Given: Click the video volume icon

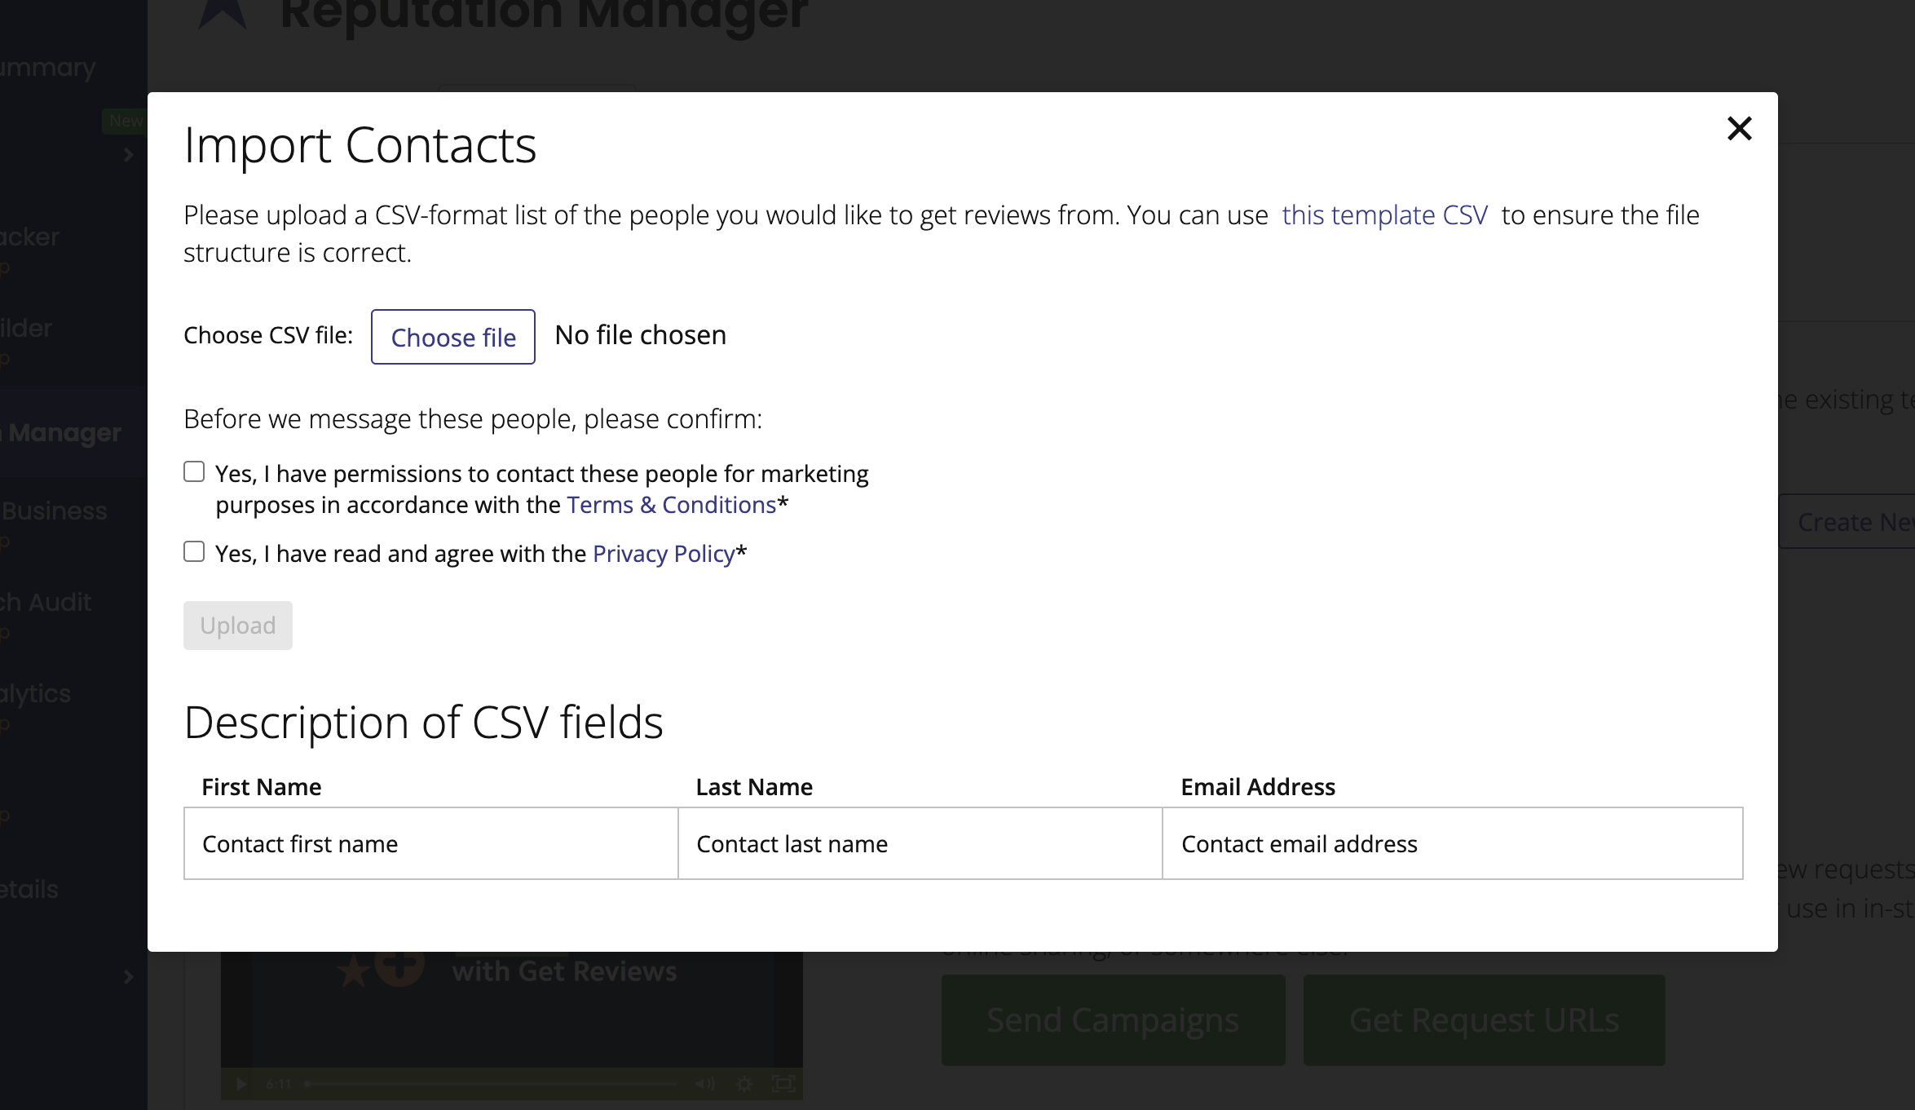Looking at the screenshot, I should (705, 1084).
